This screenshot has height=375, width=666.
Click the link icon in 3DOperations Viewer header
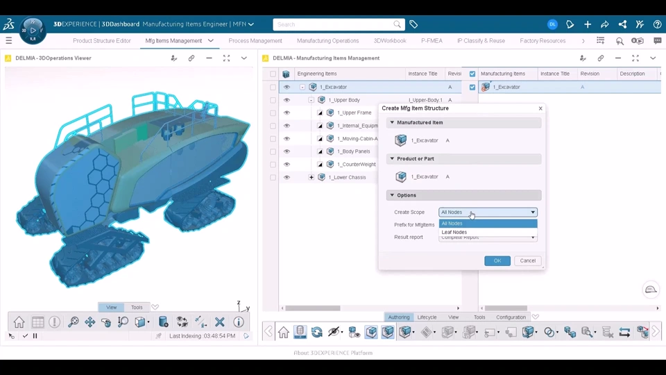coord(191,58)
